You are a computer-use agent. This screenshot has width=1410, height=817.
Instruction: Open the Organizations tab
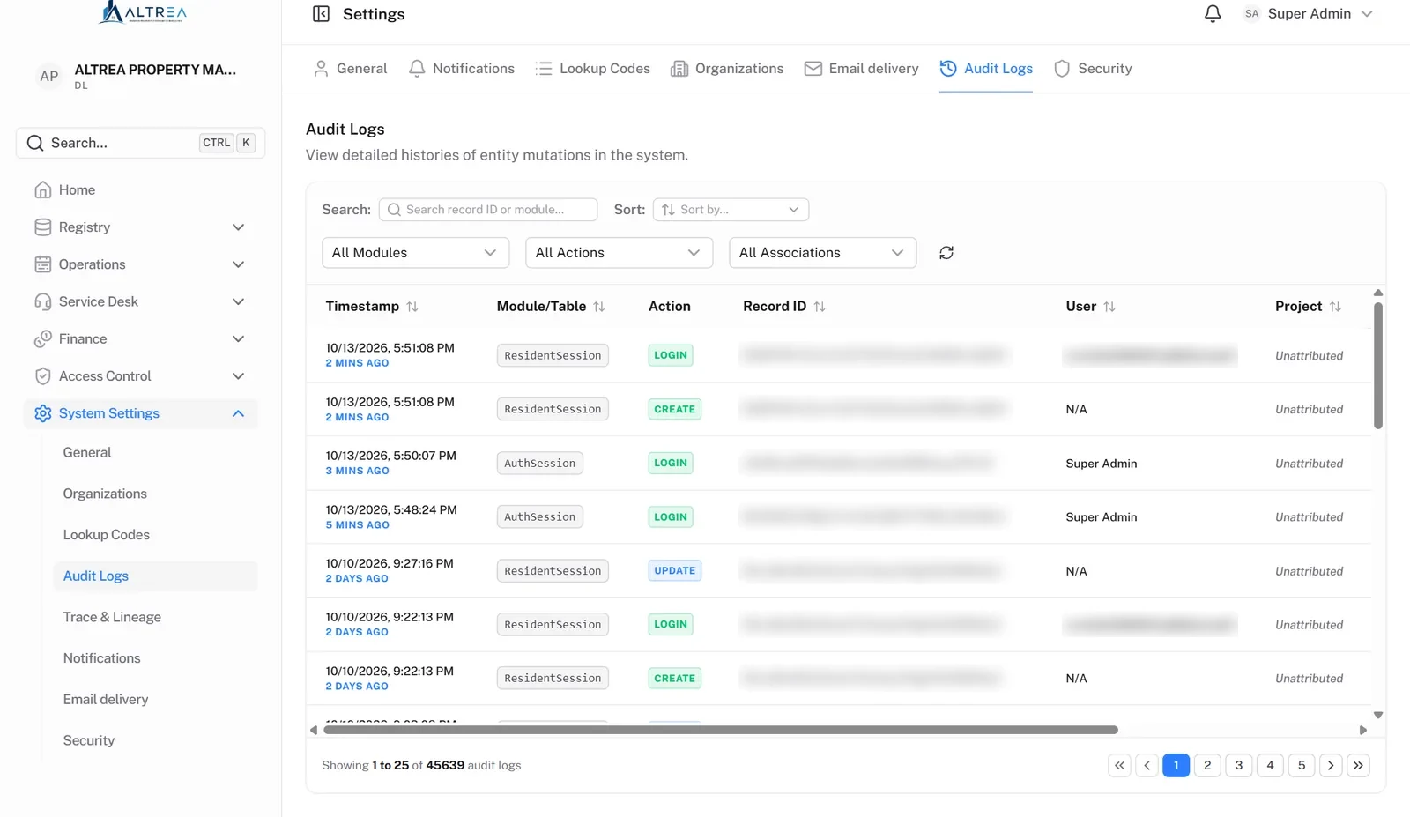[x=727, y=69]
